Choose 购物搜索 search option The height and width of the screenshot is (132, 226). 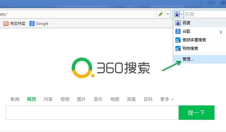pyautogui.click(x=200, y=48)
